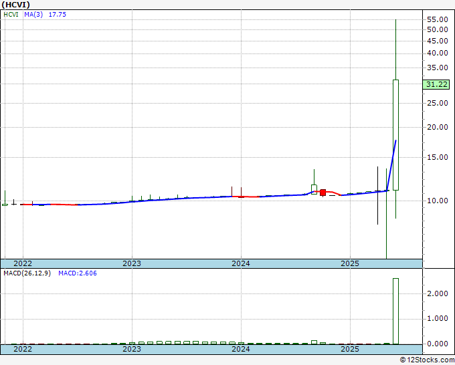Viewport: 455px width, 365px height.
Task: Click the 1.000 MACD axis label
Action: tap(438, 319)
